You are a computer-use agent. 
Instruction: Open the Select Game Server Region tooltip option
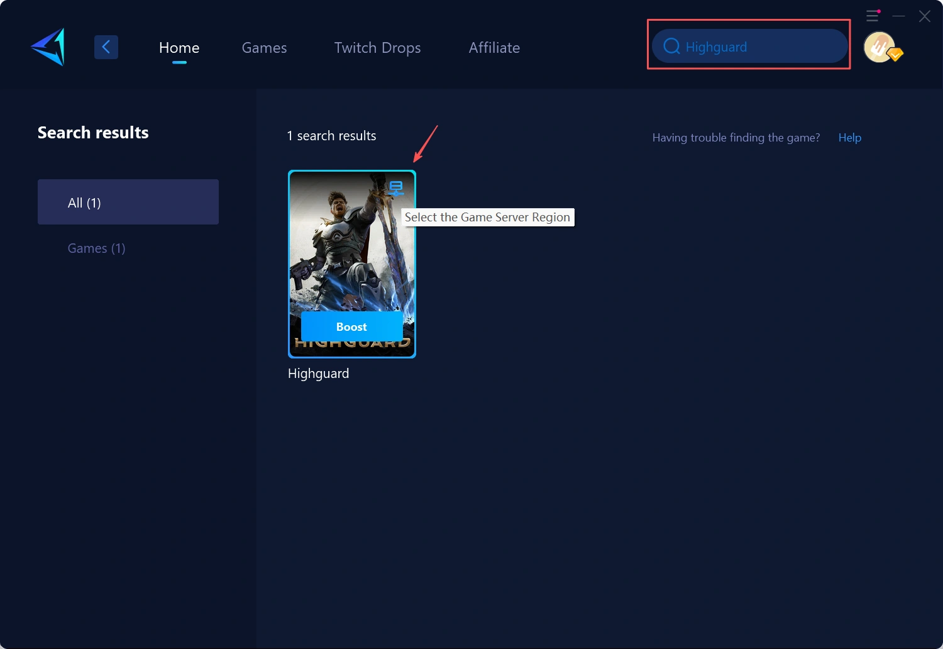click(488, 217)
